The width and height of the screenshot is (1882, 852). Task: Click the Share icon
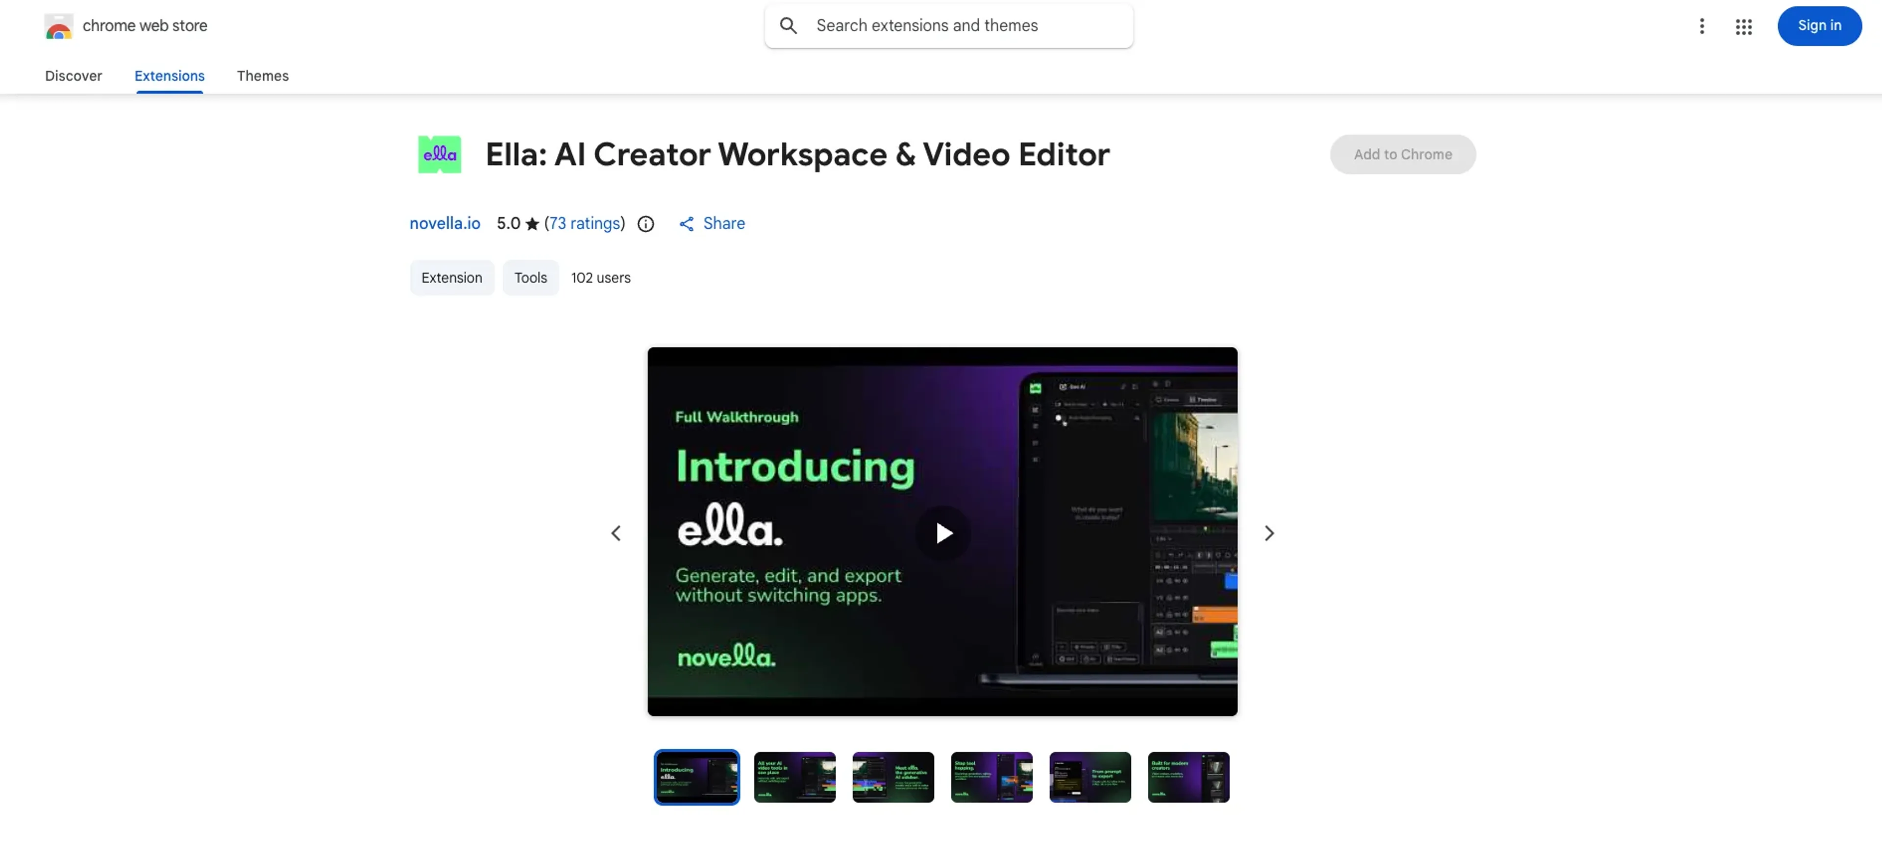(x=686, y=224)
